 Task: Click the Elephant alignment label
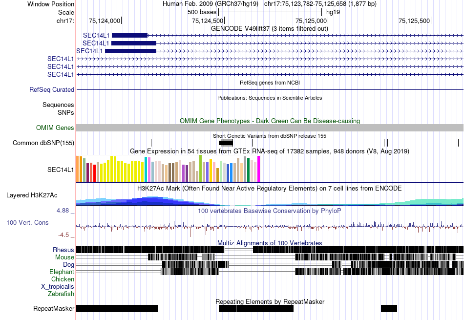[62, 272]
